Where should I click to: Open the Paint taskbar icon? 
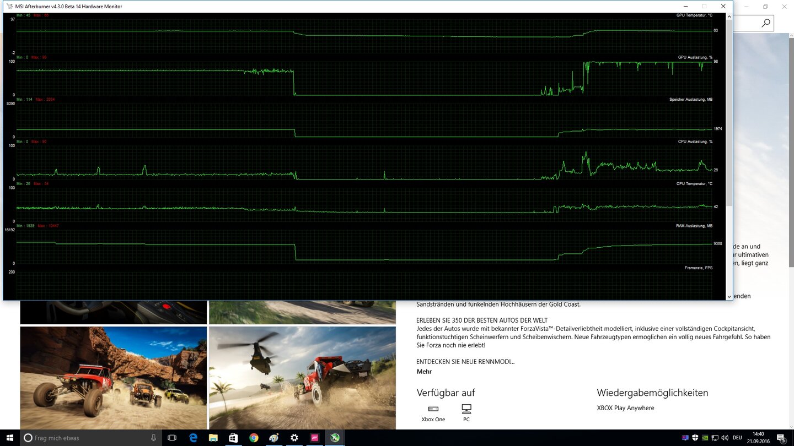(274, 438)
